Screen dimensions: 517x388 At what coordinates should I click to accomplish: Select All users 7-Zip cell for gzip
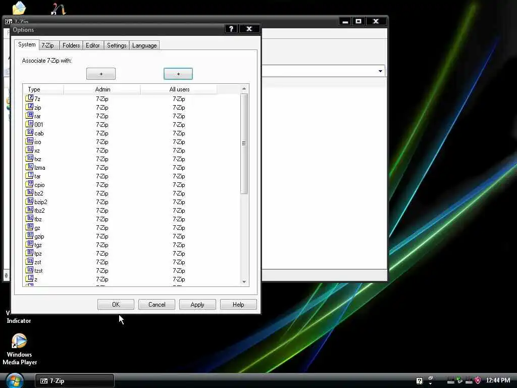tap(179, 236)
